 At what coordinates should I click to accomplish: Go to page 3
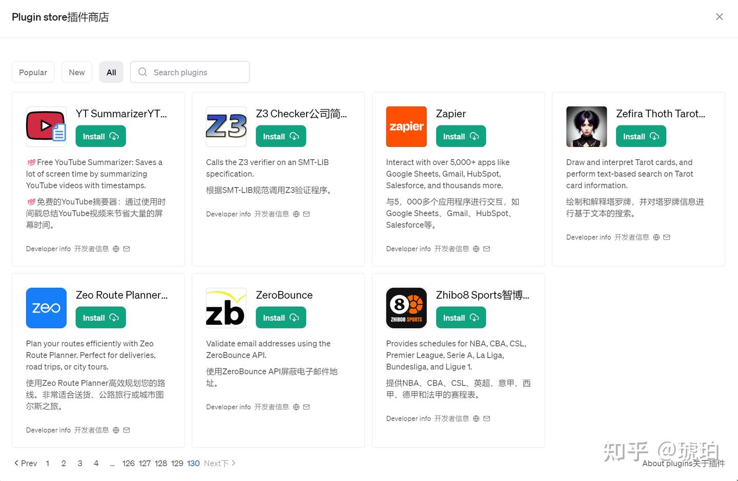tap(80, 463)
